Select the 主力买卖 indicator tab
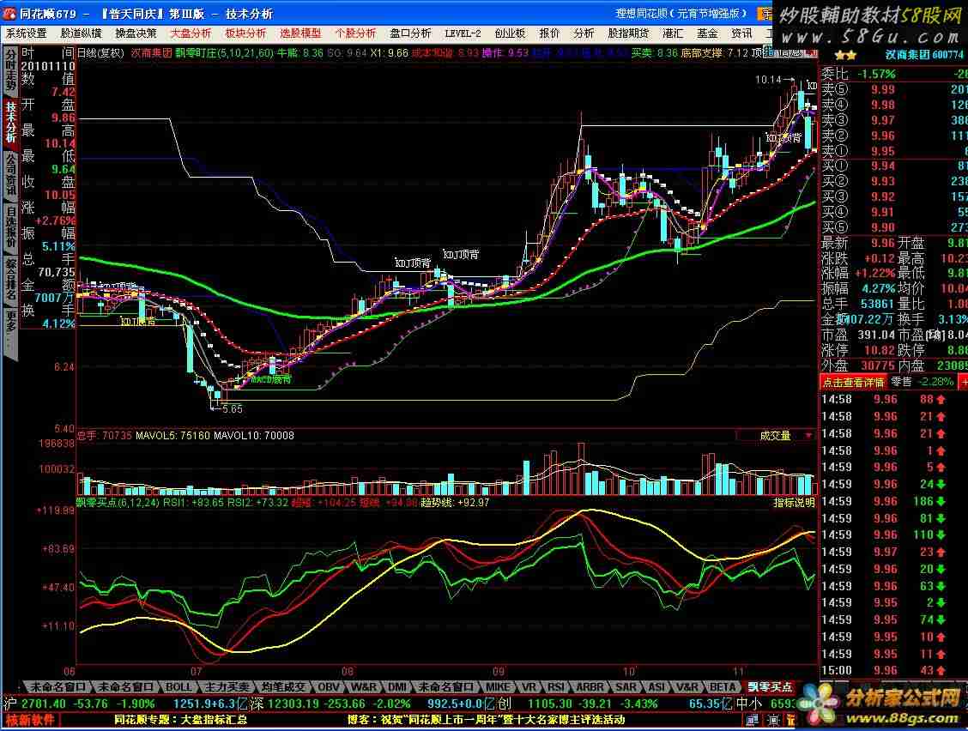The height and width of the screenshot is (731, 968). click(x=227, y=686)
